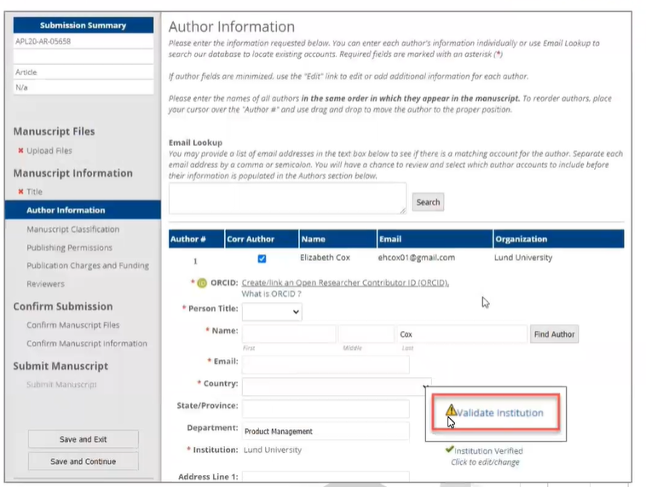The height and width of the screenshot is (487, 646).
Task: Click the red X next to Upload Files
Action: click(20, 150)
